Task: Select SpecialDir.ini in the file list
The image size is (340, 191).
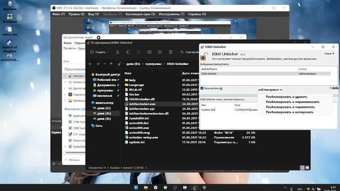Action: (137, 118)
